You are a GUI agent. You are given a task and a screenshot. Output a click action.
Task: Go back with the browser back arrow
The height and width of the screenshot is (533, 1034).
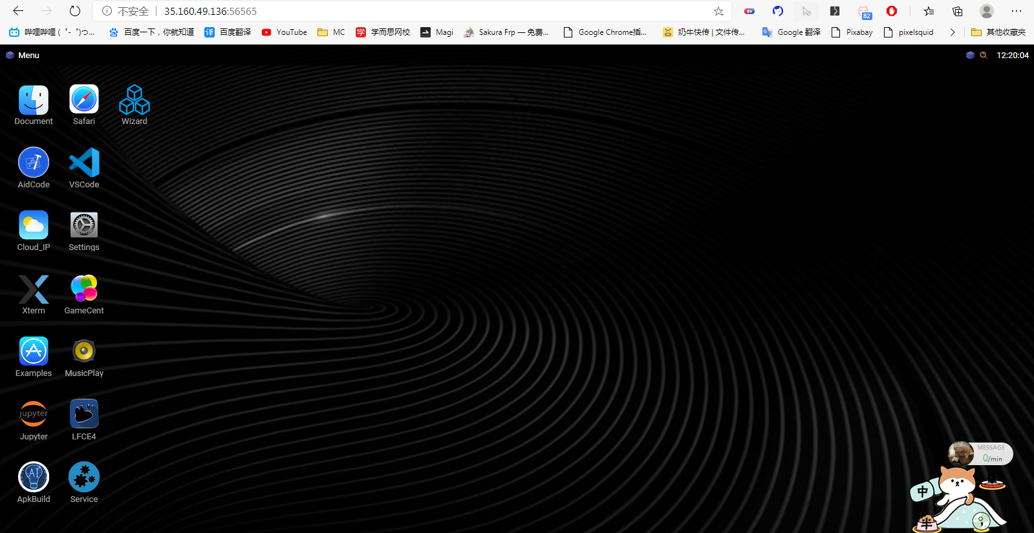[x=18, y=11]
